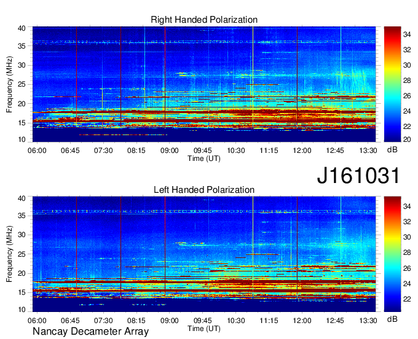Click the Left Handed plot's colorbar
The image size is (418, 339).
click(x=392, y=254)
